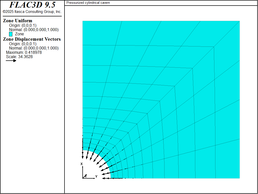Click the Origin line under Zone Displacement Vectors
Image resolution: width=258 pixels, height=194 pixels.
(23, 44)
